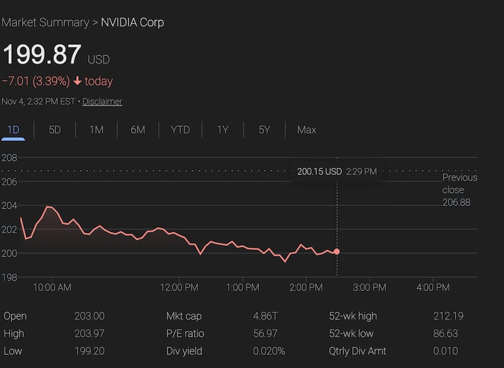Open the 1M time range
This screenshot has width=504, height=368.
coord(96,129)
